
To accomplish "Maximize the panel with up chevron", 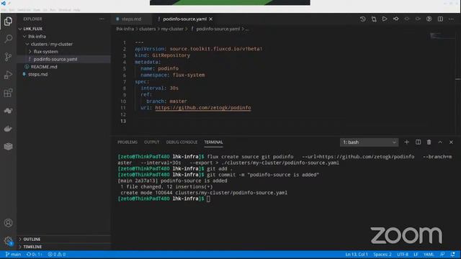I will click(x=440, y=142).
